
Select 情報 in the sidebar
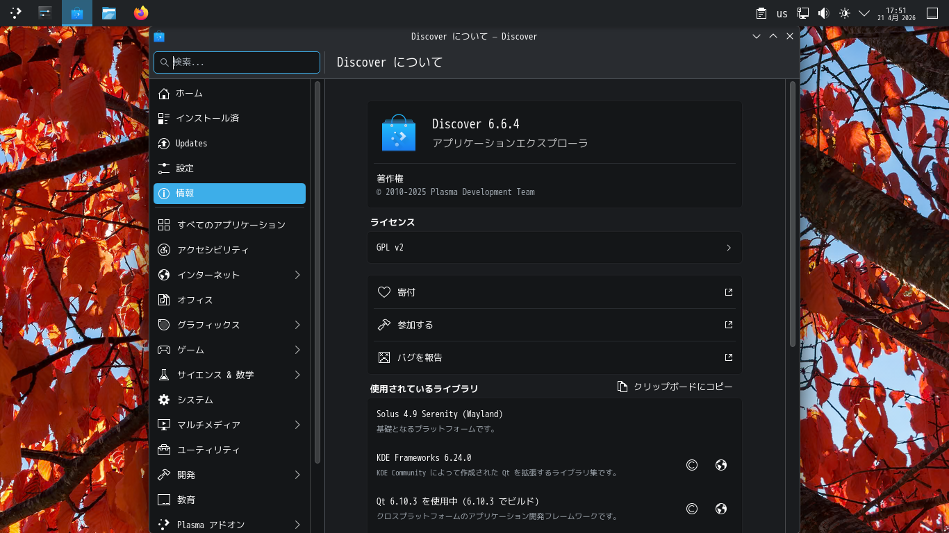coord(229,194)
